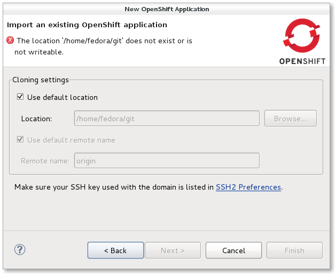Click the Location: label
The height and width of the screenshot is (274, 335).
[36, 119]
